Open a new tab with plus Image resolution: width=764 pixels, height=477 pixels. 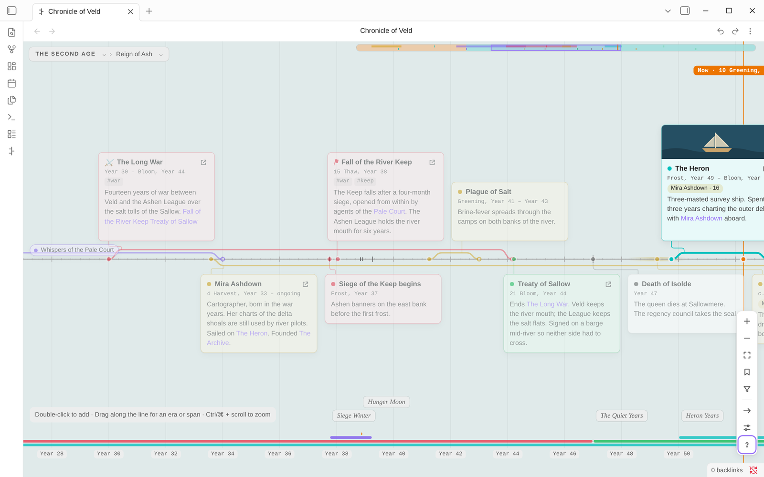click(149, 11)
